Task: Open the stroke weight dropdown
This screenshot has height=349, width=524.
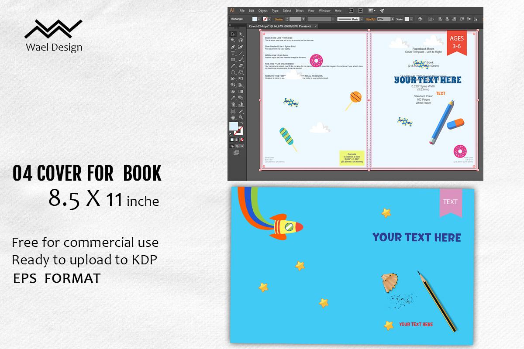Action: 304,19
